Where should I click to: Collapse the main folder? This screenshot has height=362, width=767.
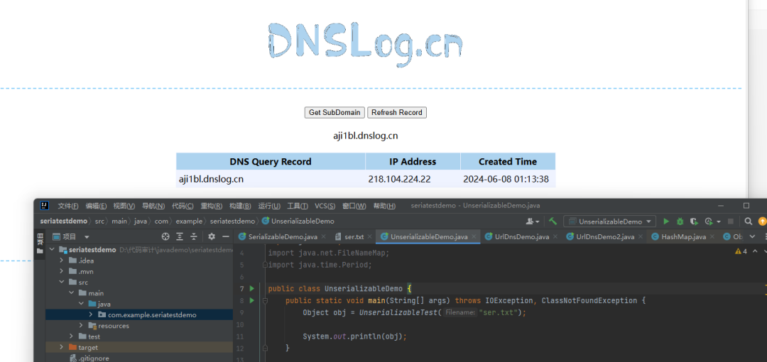pyautogui.click(x=71, y=293)
